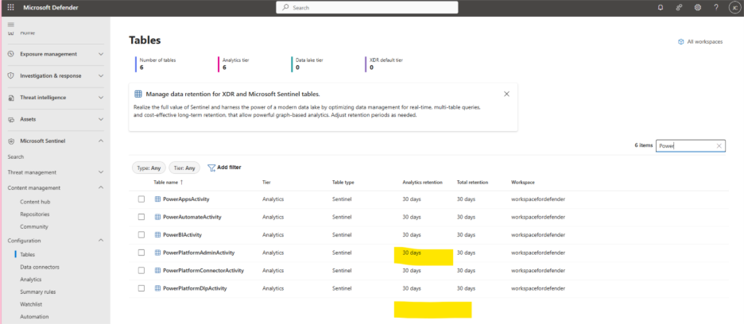Expand the Threat intelligence chevron
744x324 pixels.
[x=101, y=98]
